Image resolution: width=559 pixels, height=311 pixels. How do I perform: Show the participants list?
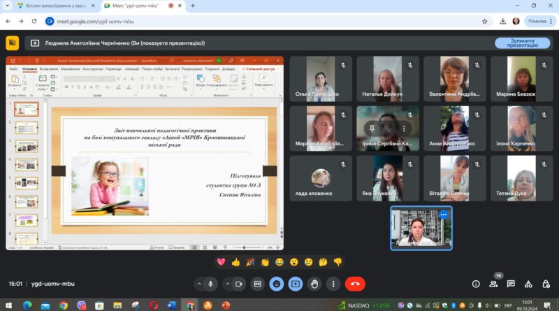(x=493, y=284)
